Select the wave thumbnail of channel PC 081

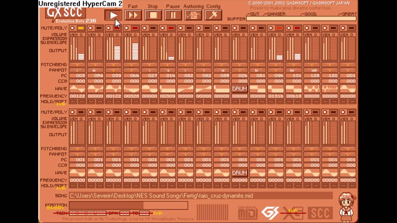tap(257, 89)
